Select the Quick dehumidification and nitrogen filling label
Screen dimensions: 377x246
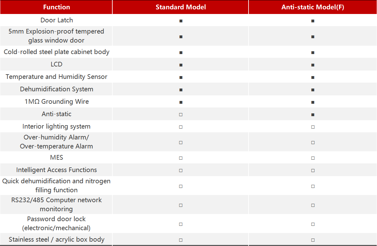pyautogui.click(x=56, y=185)
